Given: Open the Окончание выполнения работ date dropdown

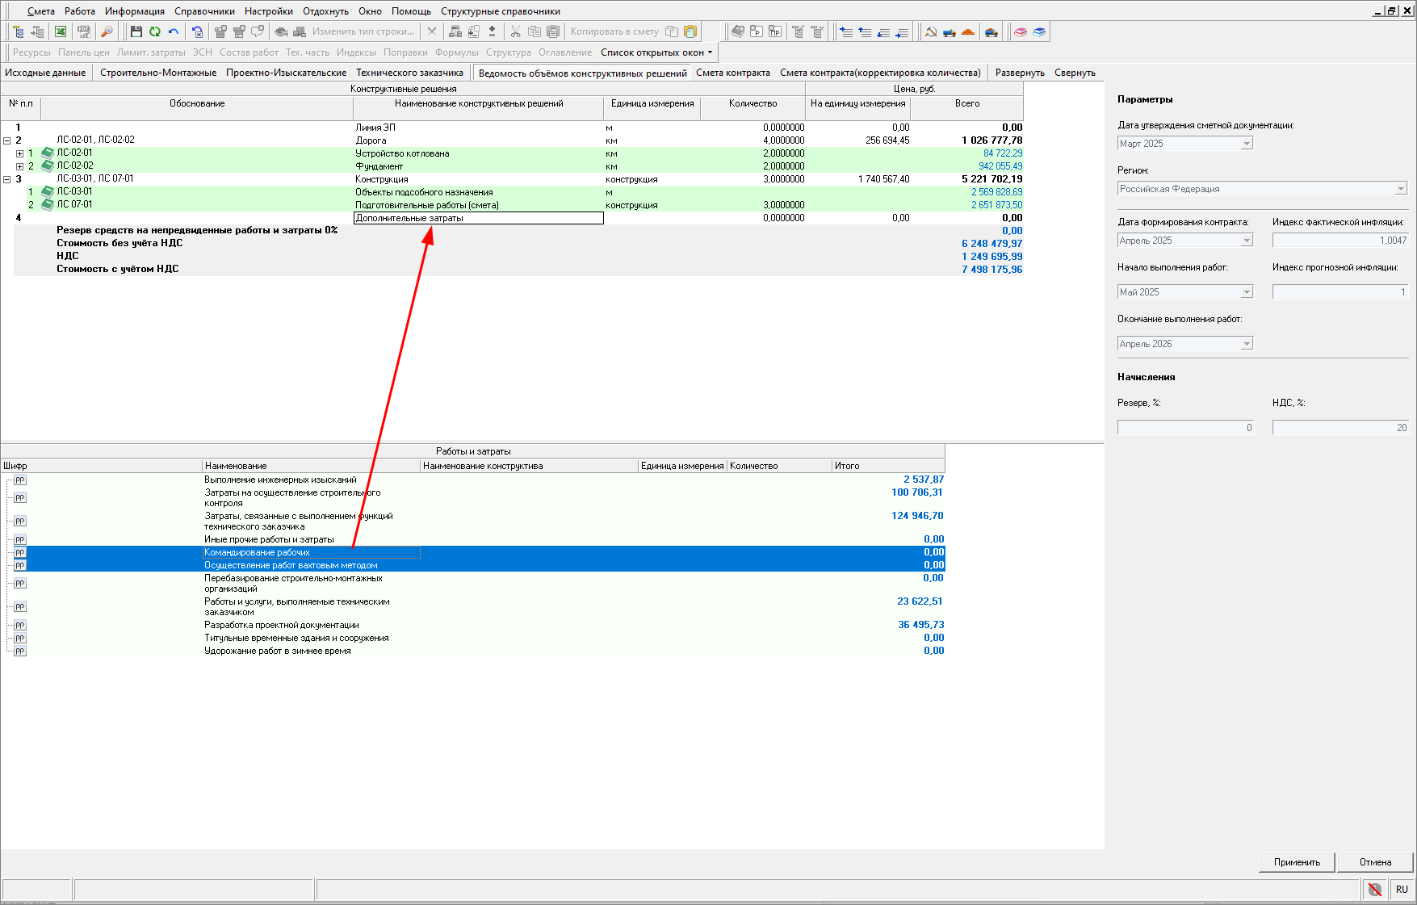Looking at the screenshot, I should pyautogui.click(x=1247, y=344).
